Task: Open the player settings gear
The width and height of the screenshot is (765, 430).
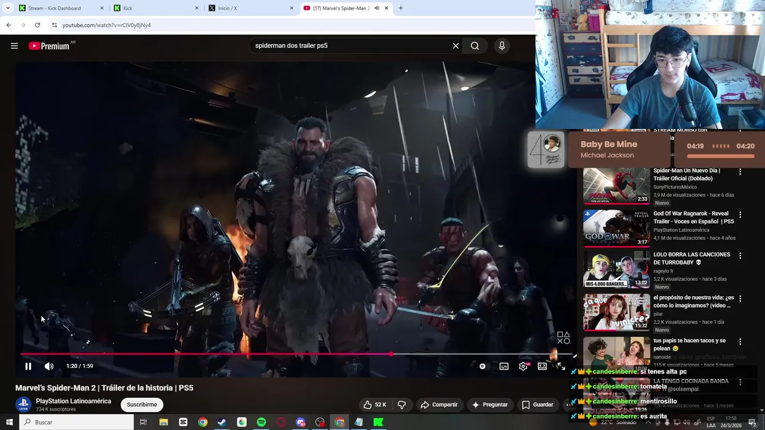Action: [x=524, y=366]
